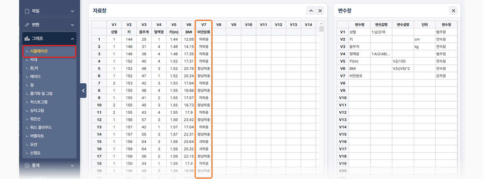Expand the 파일 menu section
Image resolution: width=483 pixels, height=179 pixels.
pos(72,11)
